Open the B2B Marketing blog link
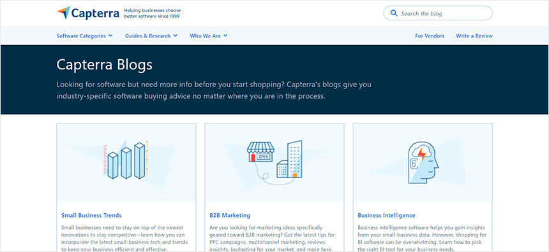This screenshot has width=549, height=252. 230,215
